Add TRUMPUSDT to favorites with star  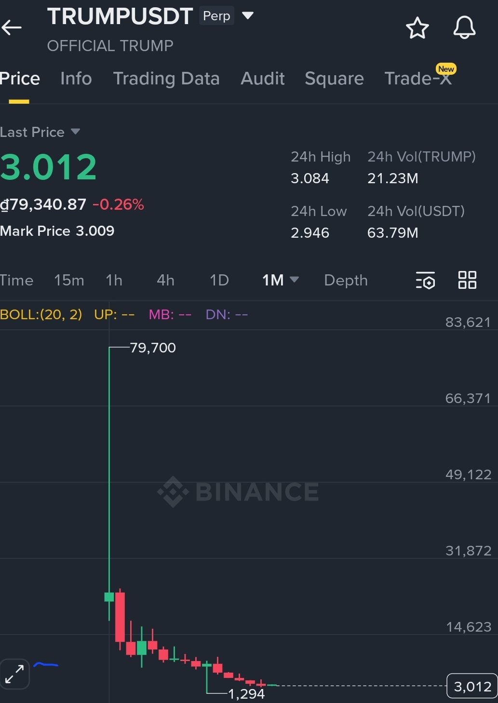417,28
